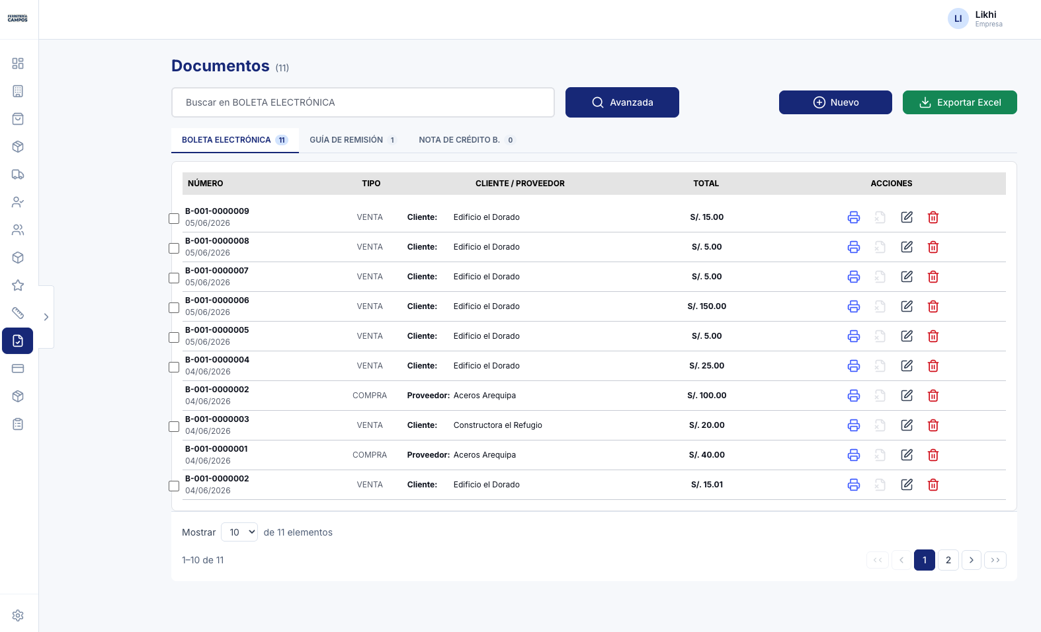This screenshot has height=632, width=1041.
Task: Jump to last page double arrow
Action: (995, 560)
